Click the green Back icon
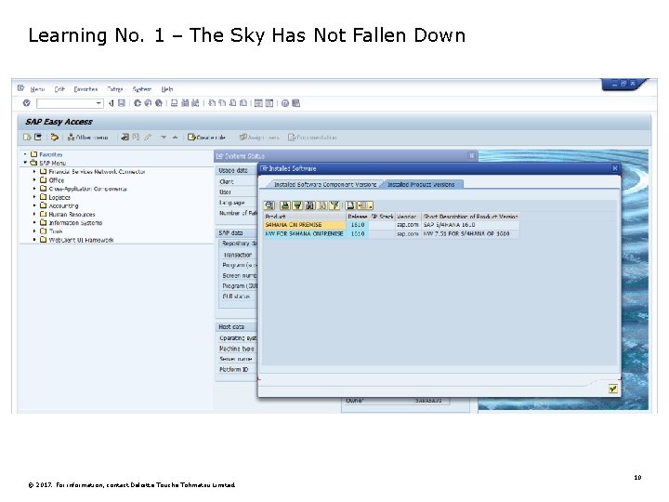The image size is (669, 502). point(138,103)
